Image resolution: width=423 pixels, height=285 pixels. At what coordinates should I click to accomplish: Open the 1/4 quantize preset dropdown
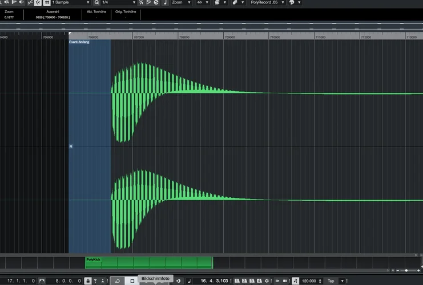tap(119, 2)
